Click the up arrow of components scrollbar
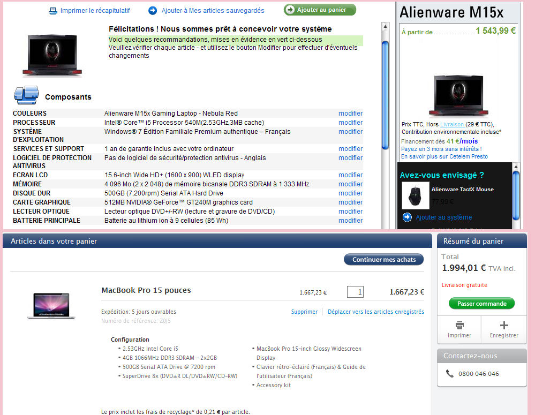The width and height of the screenshot is (550, 415). (x=385, y=26)
